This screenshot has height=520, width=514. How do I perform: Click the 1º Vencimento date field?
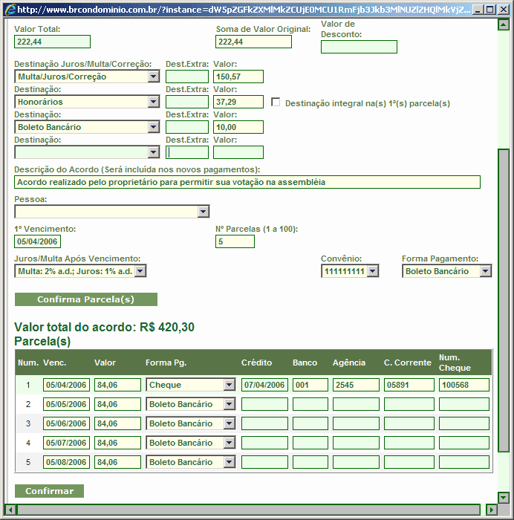37,241
